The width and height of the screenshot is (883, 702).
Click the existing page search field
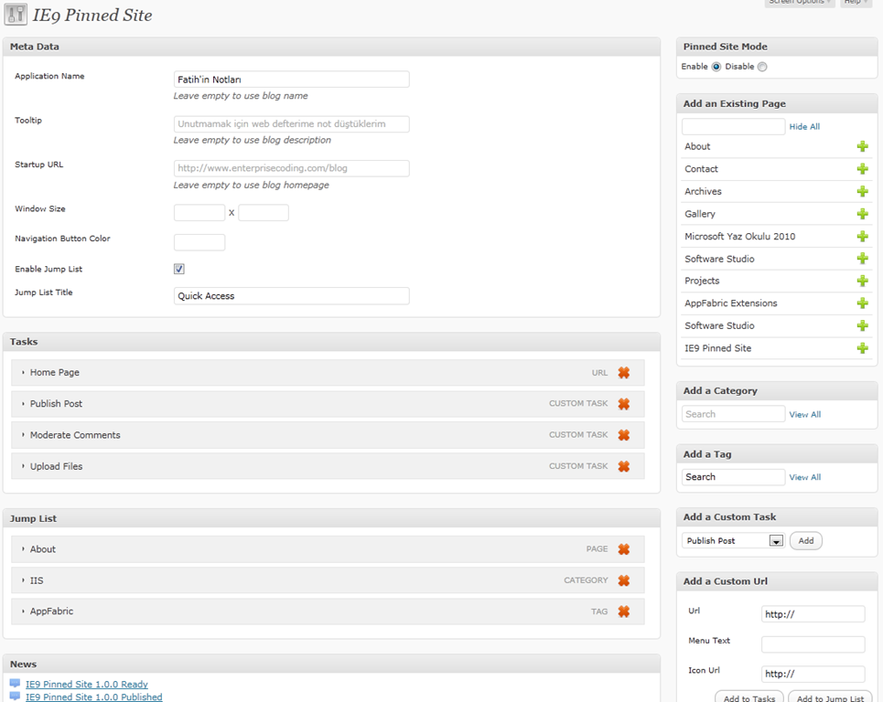pyautogui.click(x=733, y=126)
